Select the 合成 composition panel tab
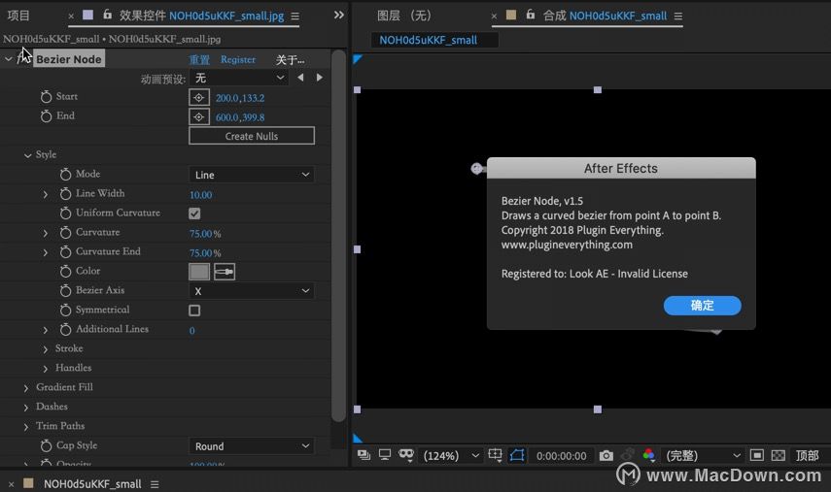 [605, 16]
